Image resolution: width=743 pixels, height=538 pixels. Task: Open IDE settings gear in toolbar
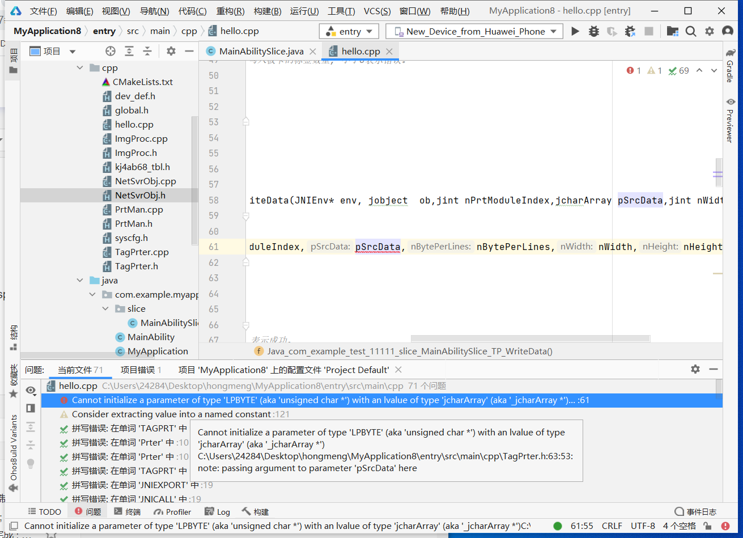coord(710,31)
